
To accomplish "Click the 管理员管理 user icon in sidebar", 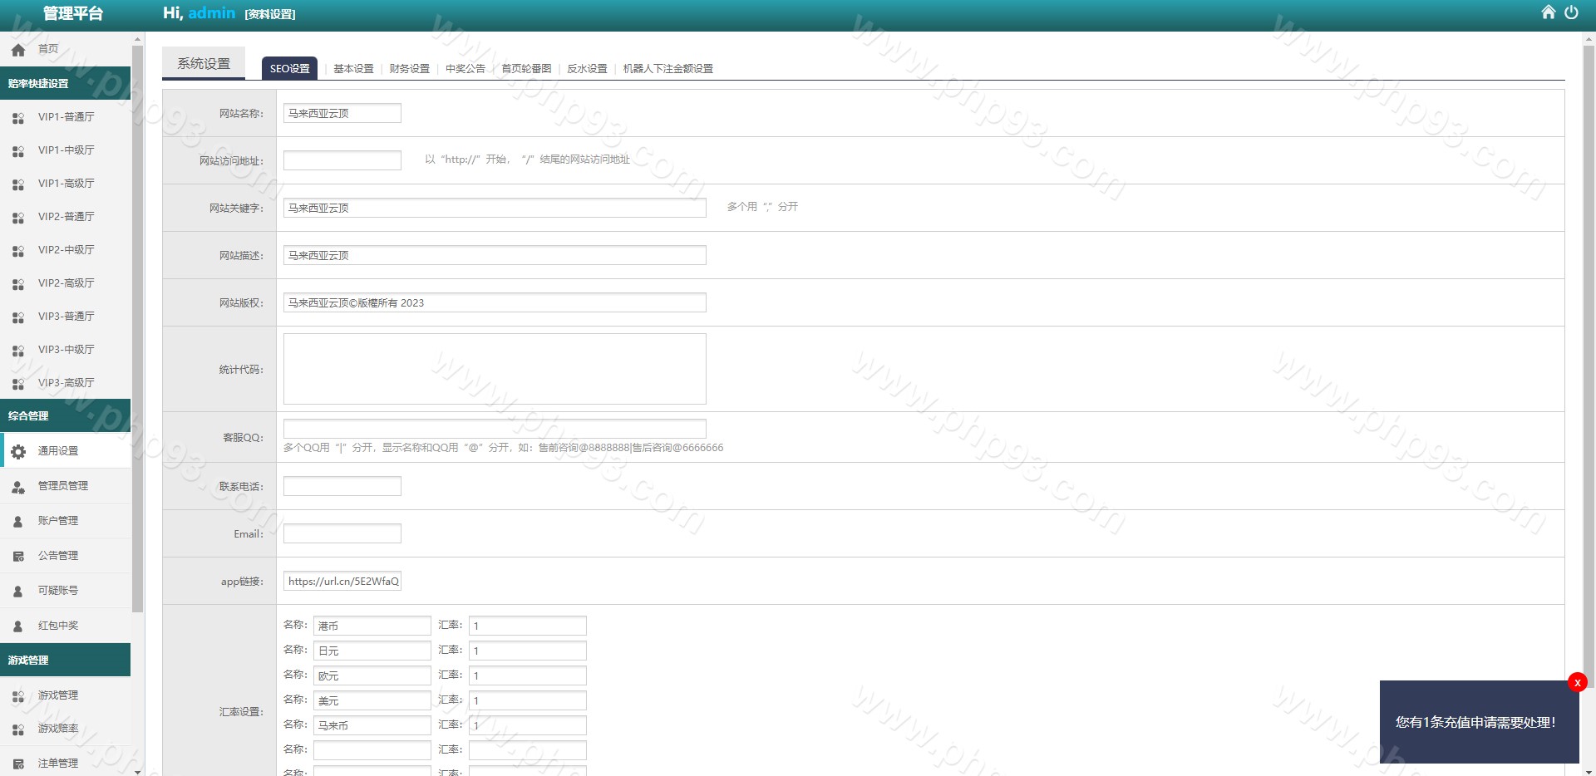I will [18, 487].
